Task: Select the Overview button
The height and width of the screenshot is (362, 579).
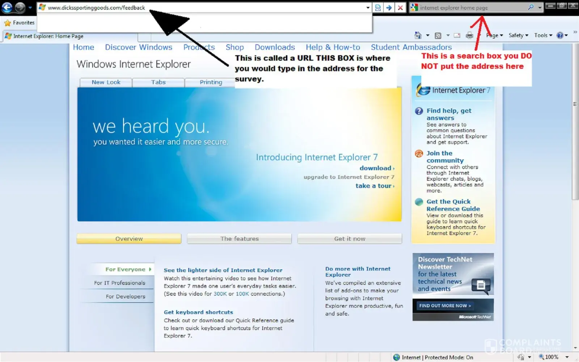Action: (x=129, y=239)
